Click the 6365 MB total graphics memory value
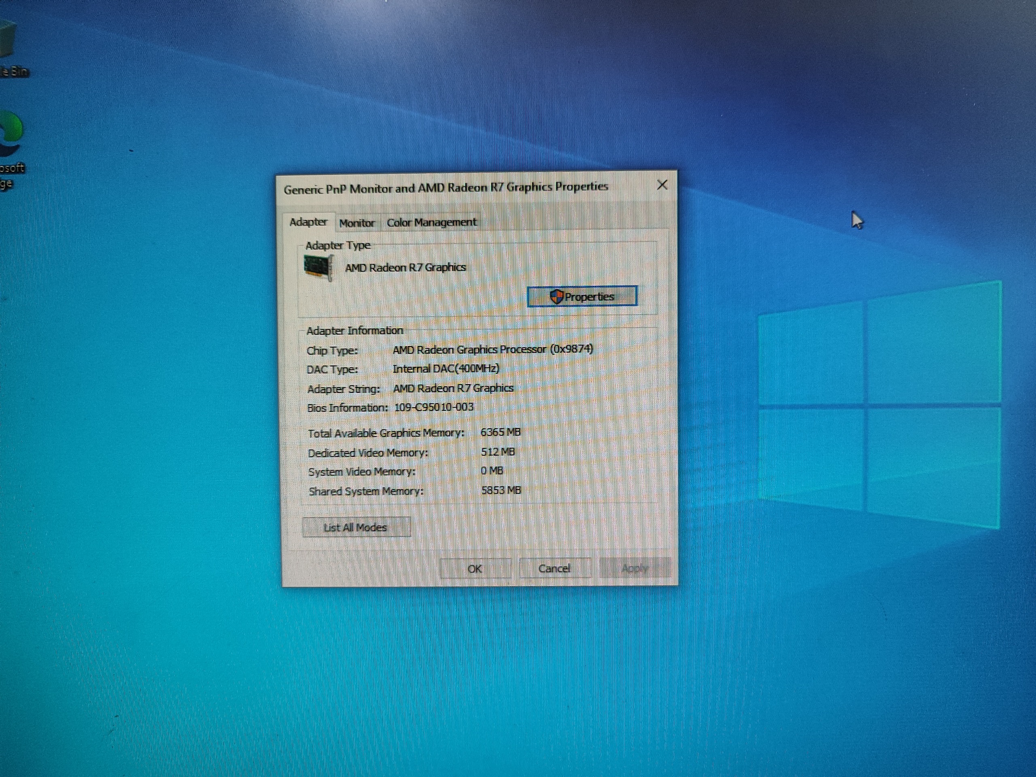 500,432
